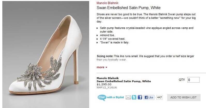
Task: Click the 'Sizing note' text
Action: [x=105, y=56]
